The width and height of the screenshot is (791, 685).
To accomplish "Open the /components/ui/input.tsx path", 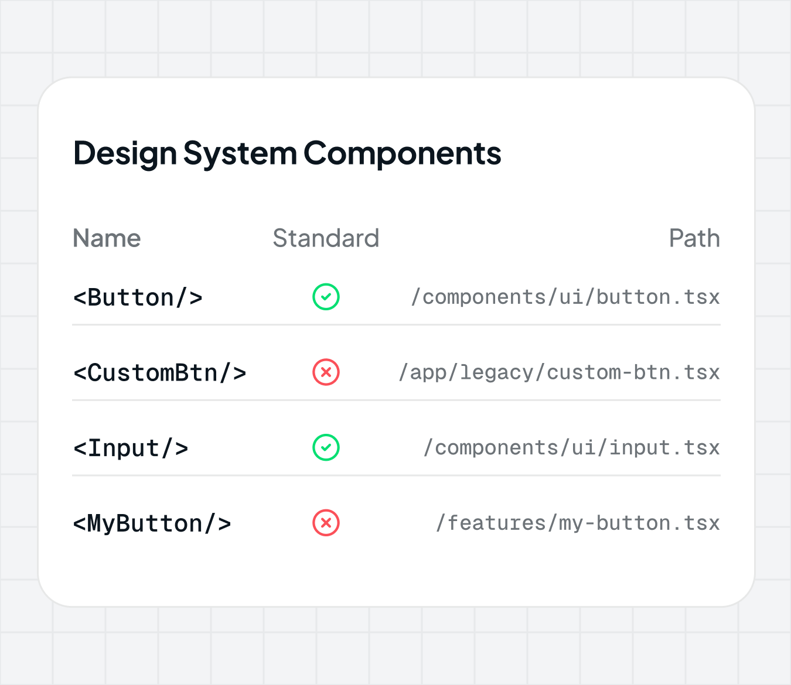I will 571,448.
